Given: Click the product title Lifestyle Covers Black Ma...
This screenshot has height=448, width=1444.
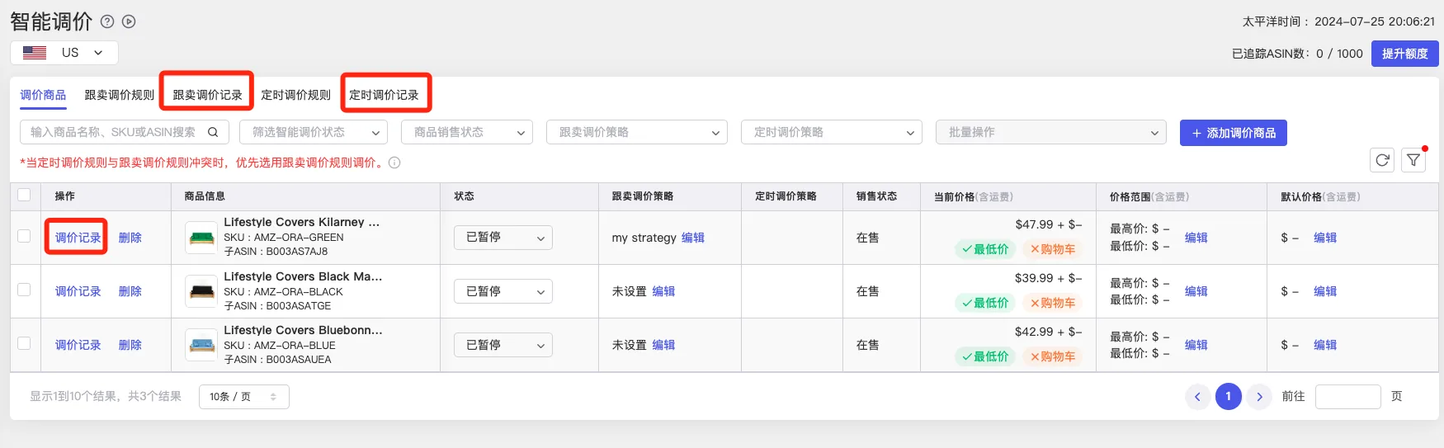Looking at the screenshot, I should [x=303, y=276].
